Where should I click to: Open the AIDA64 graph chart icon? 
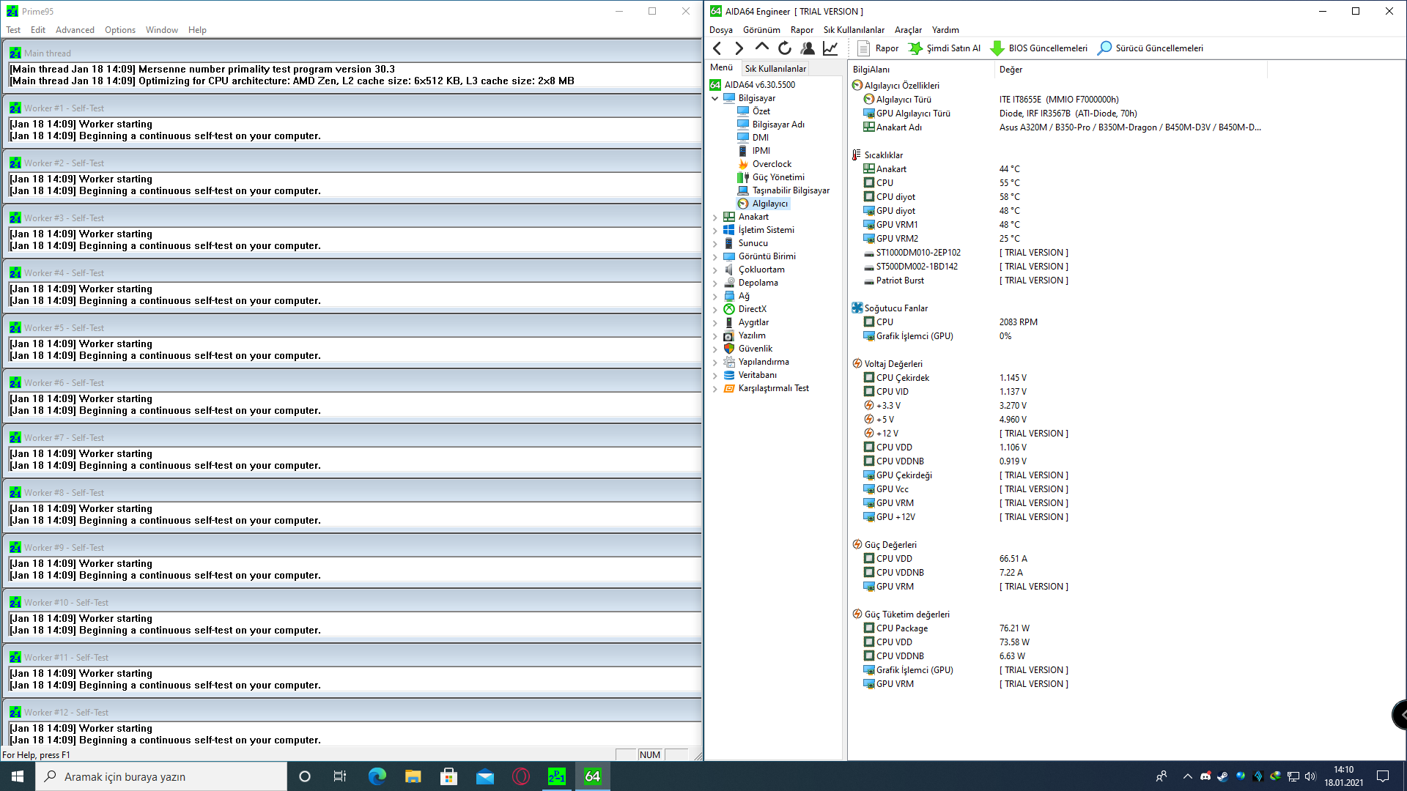tap(830, 48)
